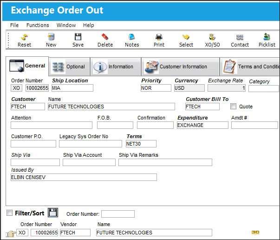Switch to the General tab

[x=27, y=66]
